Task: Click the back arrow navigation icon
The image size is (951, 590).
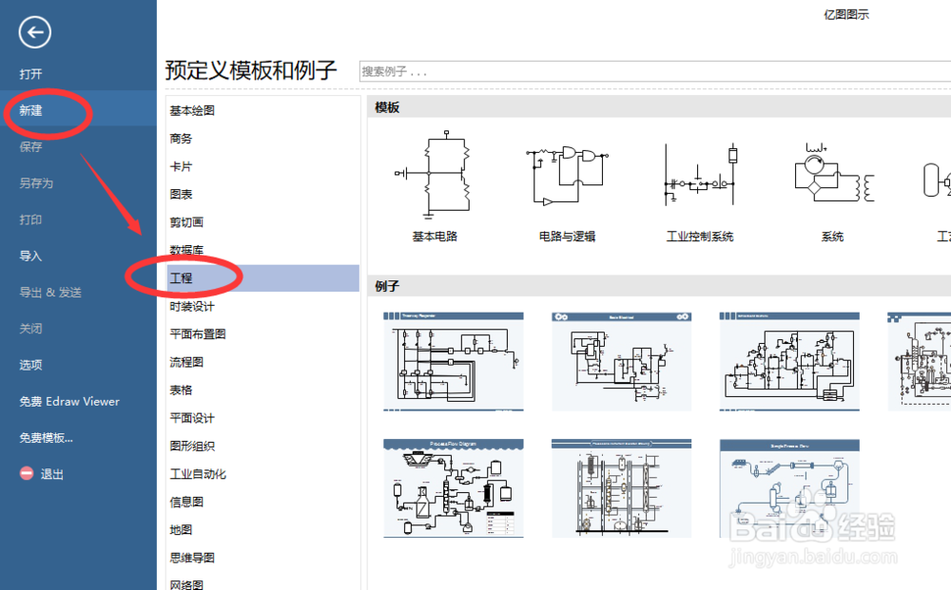Action: [33, 32]
